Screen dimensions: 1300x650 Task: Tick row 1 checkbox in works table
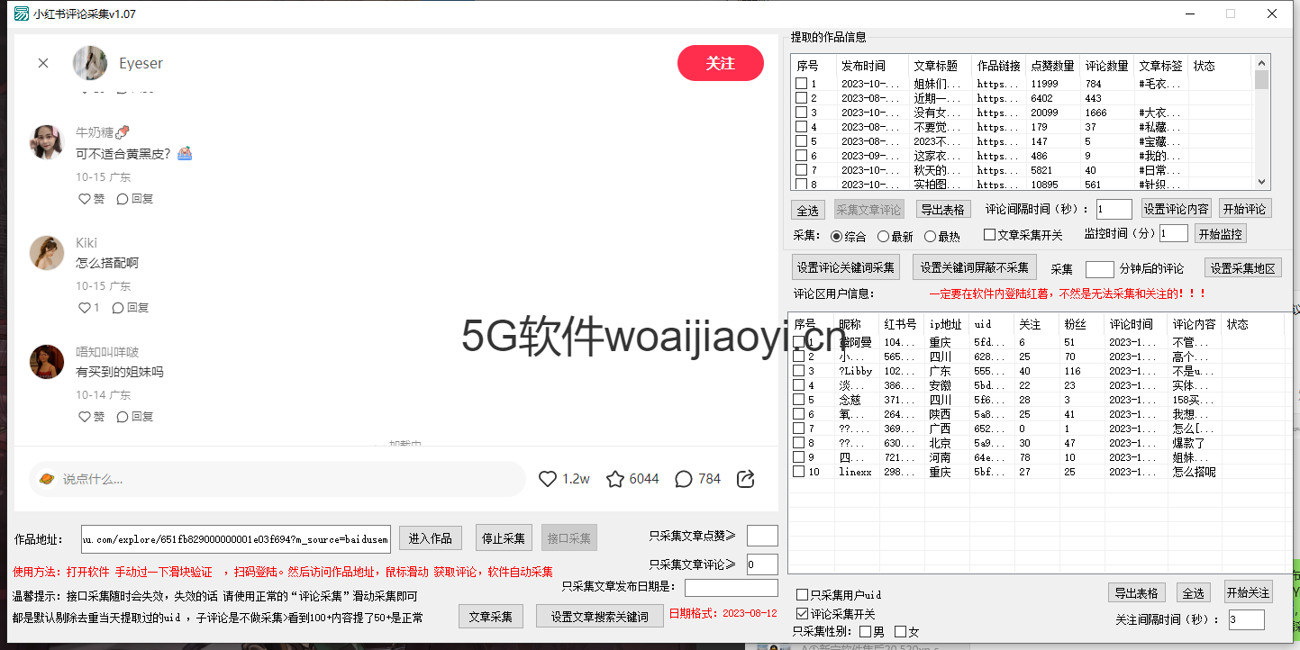pyautogui.click(x=801, y=84)
